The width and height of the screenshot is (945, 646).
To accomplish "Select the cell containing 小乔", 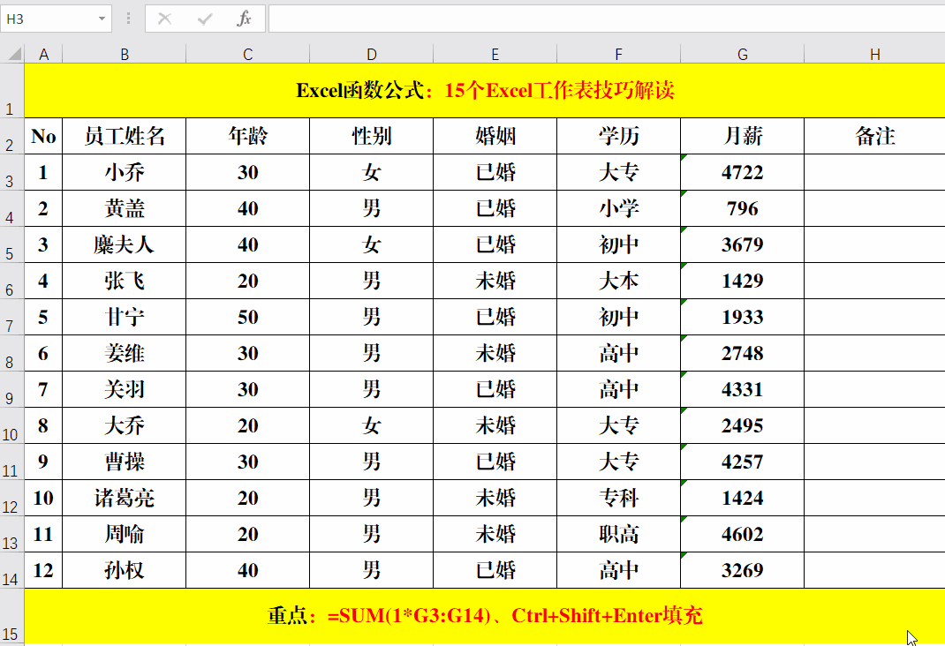I will tap(125, 172).
